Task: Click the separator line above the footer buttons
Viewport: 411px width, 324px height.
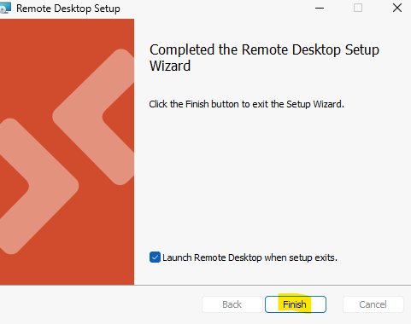Action: (x=205, y=285)
